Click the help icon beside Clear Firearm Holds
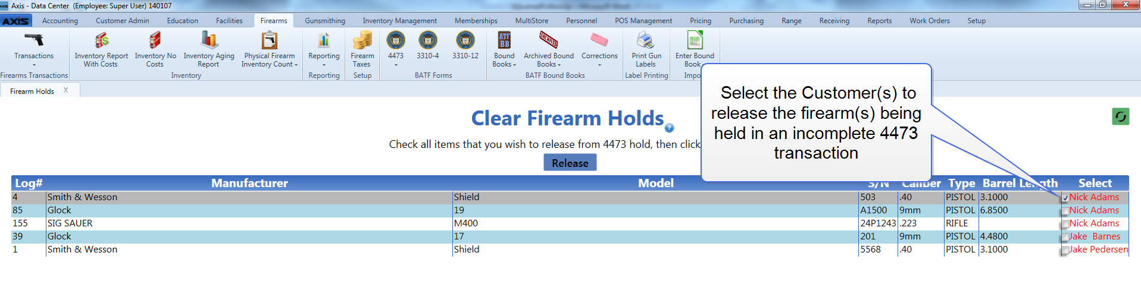The image size is (1141, 300). (669, 128)
